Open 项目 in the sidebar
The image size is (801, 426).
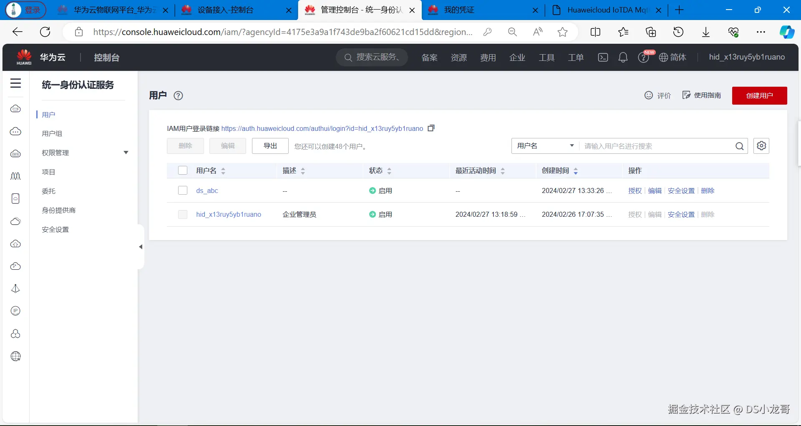(48, 172)
